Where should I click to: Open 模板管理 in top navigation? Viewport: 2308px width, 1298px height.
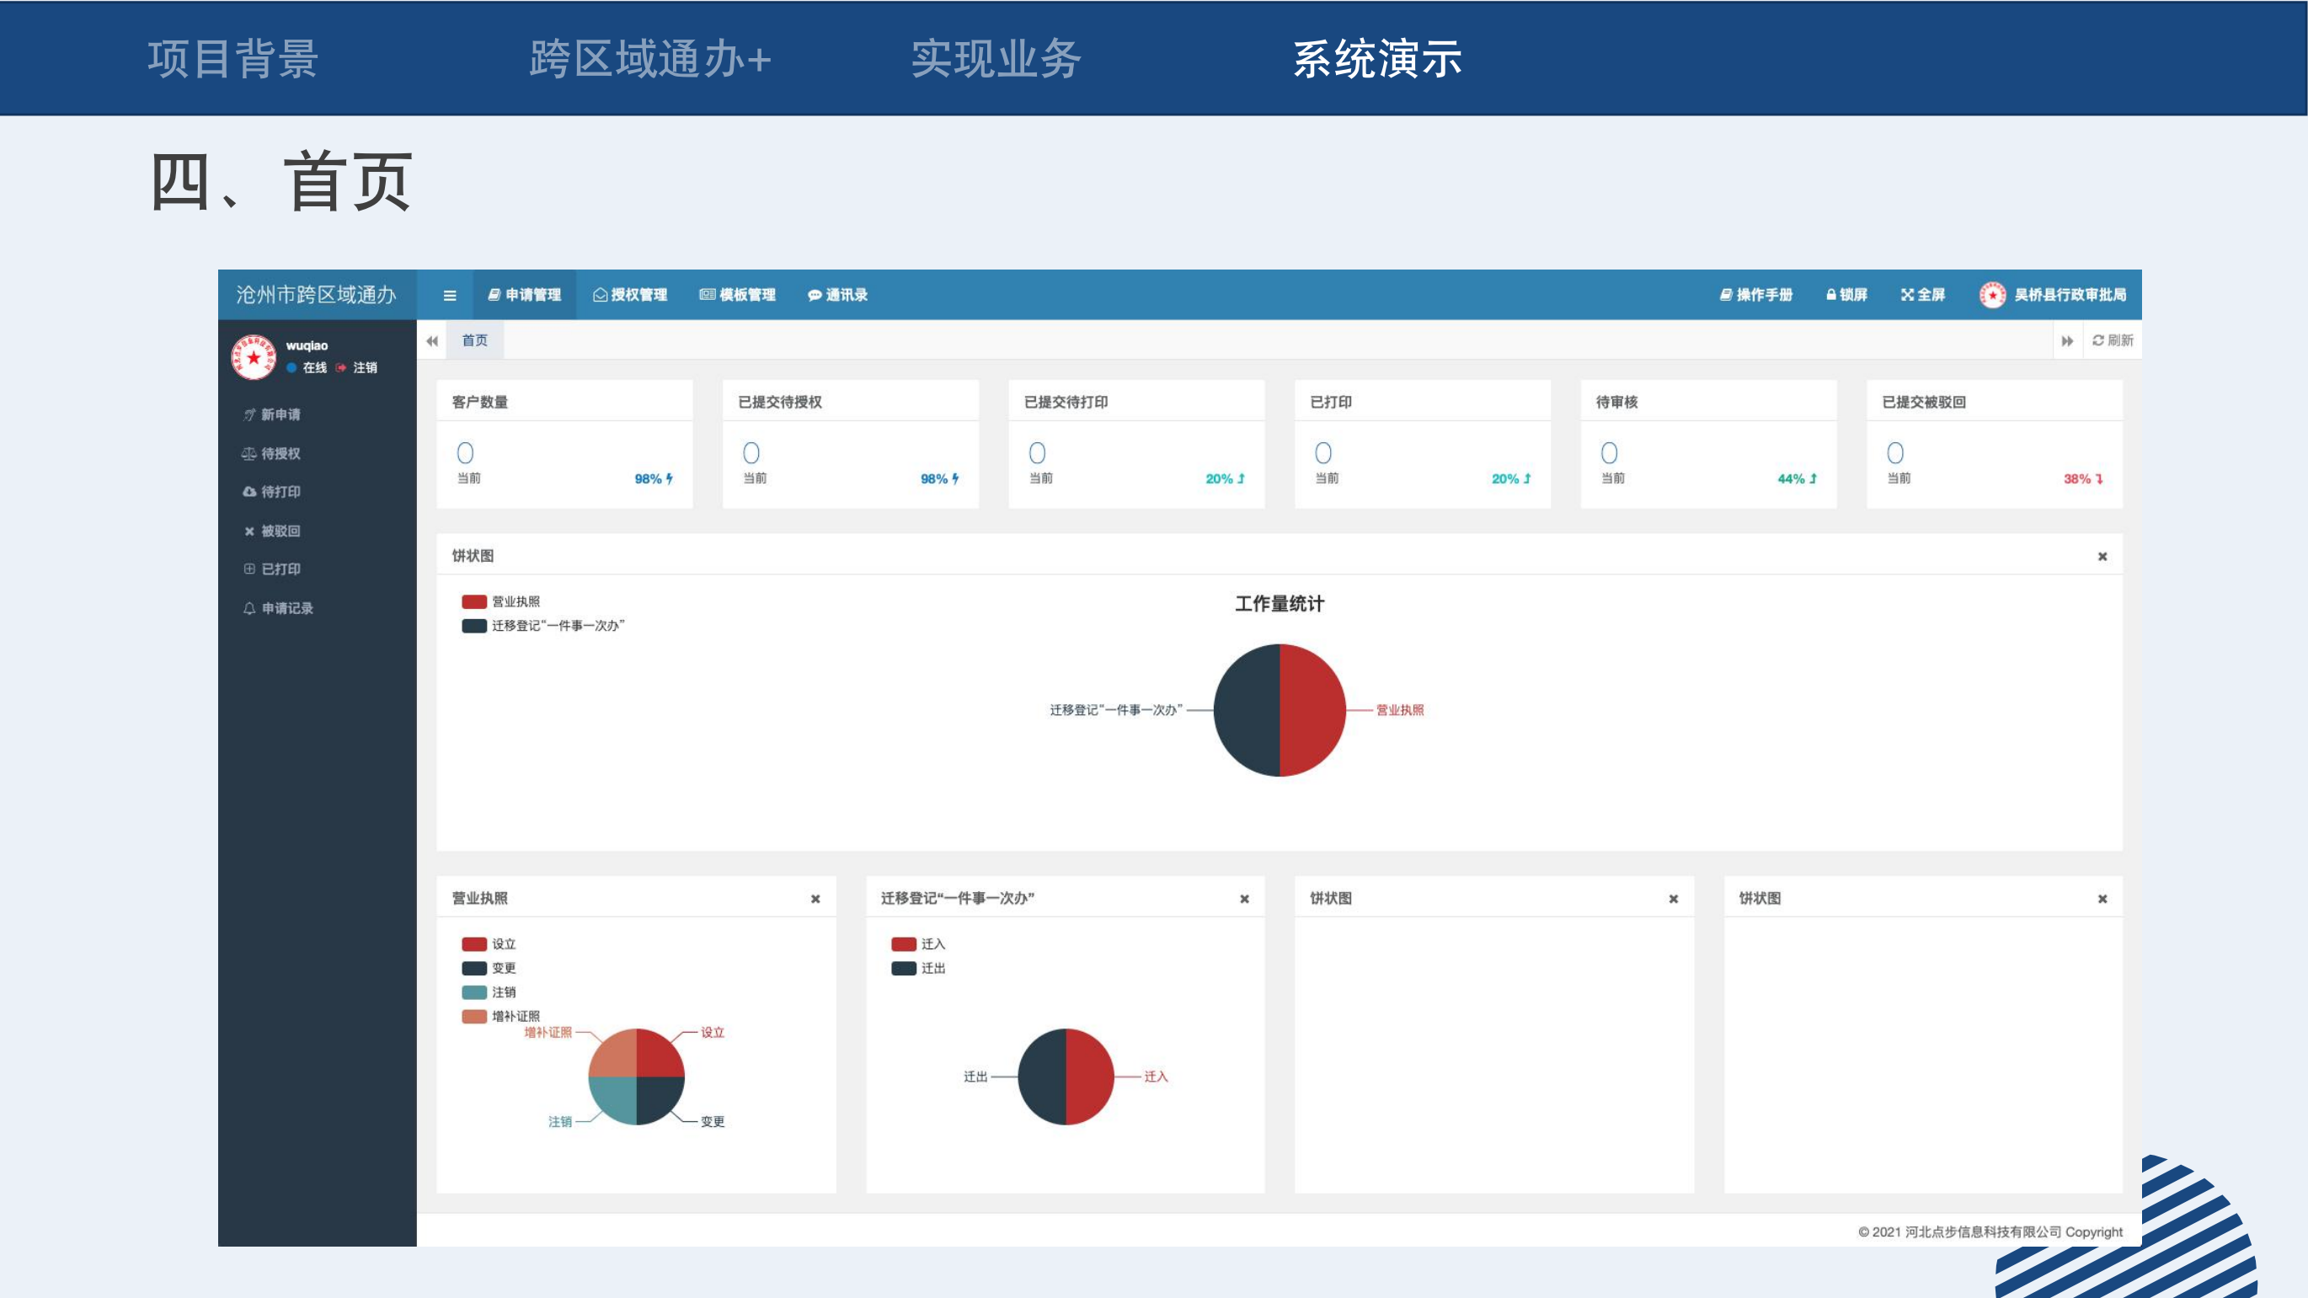click(x=737, y=295)
